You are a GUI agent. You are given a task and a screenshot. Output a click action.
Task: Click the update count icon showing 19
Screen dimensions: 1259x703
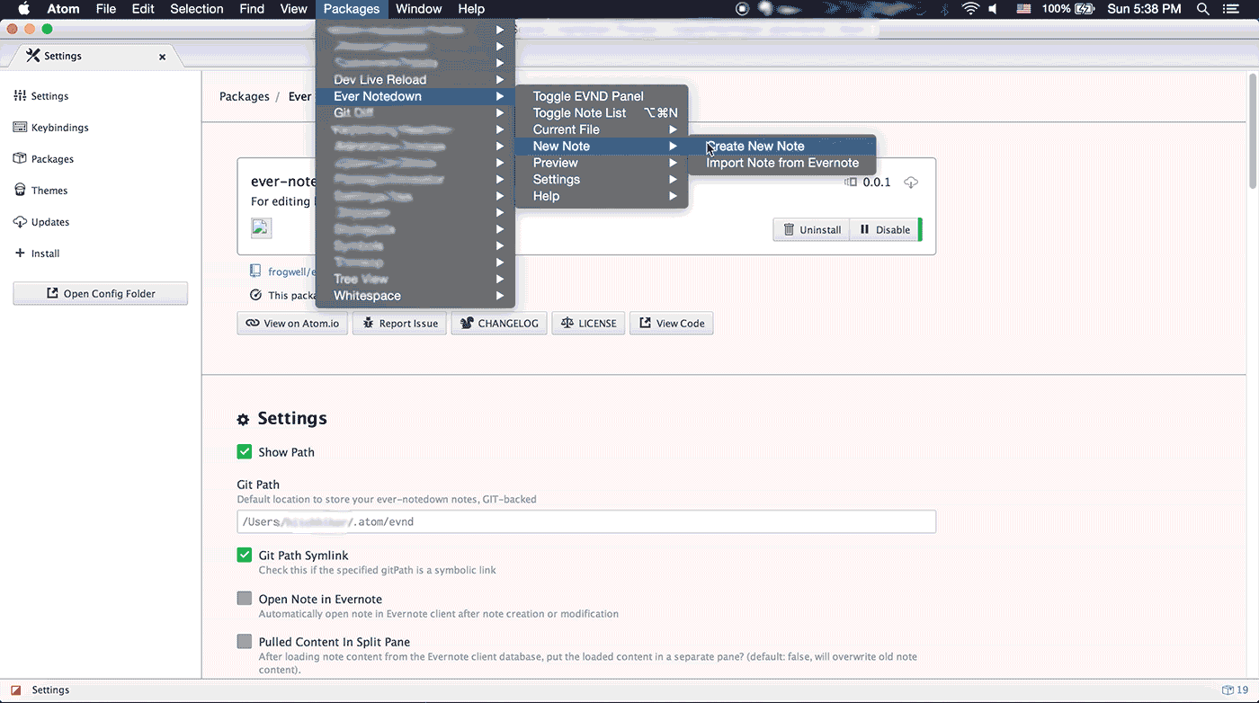click(x=1235, y=690)
